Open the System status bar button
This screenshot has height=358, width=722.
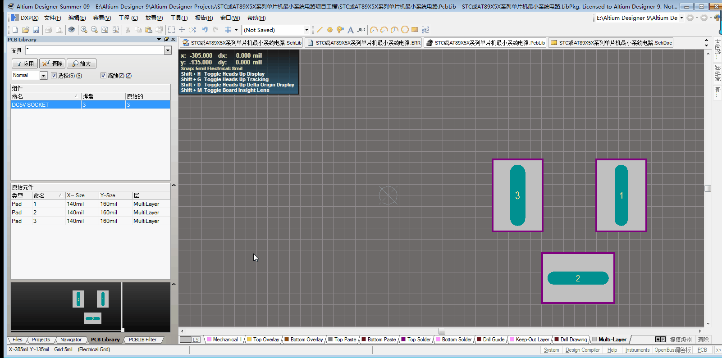[x=551, y=350]
